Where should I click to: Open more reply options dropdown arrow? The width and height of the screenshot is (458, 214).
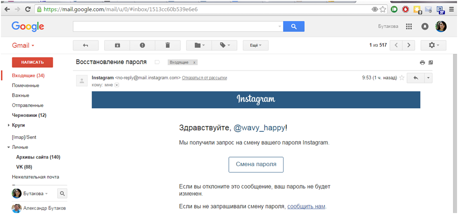(x=428, y=78)
